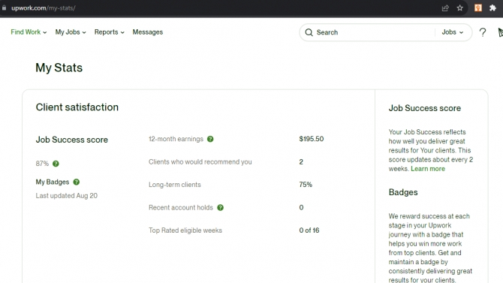This screenshot has height=283, width=503.
Task: Click the 75% long-term clients value
Action: click(x=306, y=185)
